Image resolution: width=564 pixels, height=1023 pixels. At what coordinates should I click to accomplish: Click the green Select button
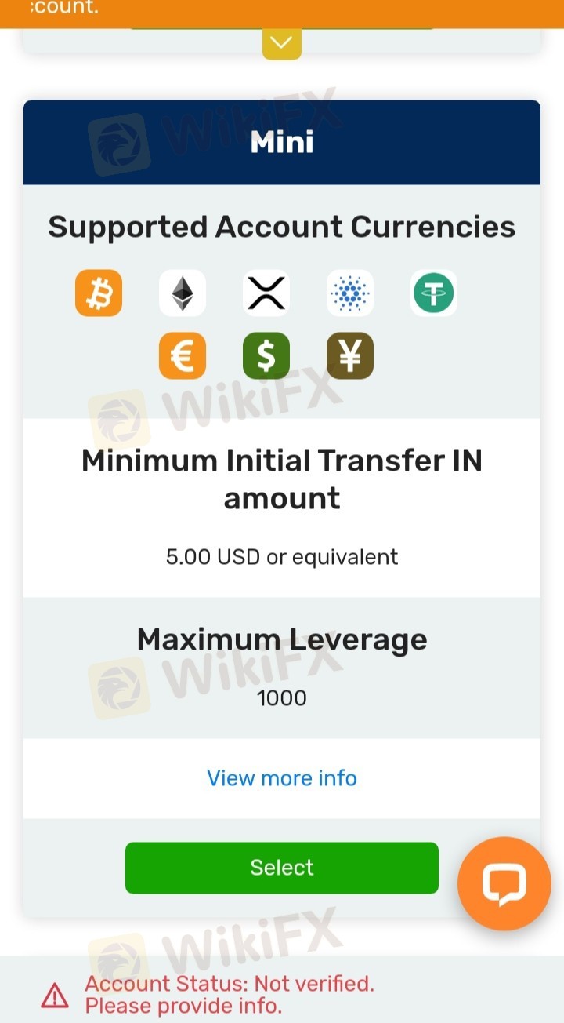pos(282,868)
